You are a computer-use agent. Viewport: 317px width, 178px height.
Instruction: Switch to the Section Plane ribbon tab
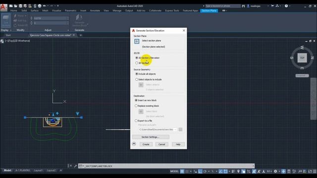[x=209, y=10]
